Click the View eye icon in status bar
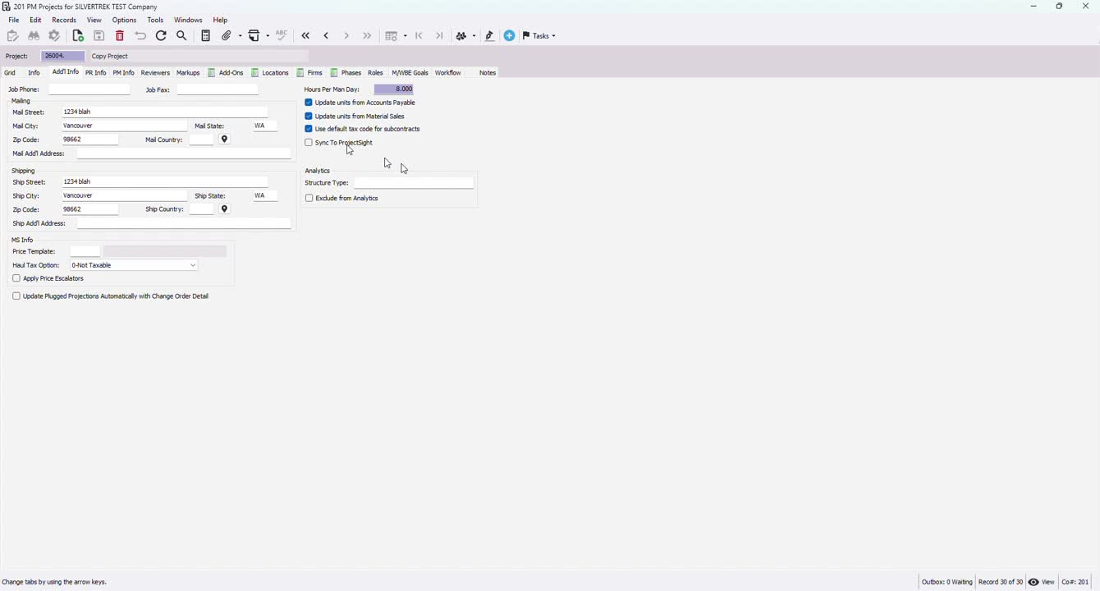Screen dimensions: 1100x591 [1034, 582]
